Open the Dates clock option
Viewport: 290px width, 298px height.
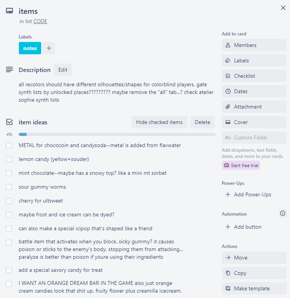(254, 91)
